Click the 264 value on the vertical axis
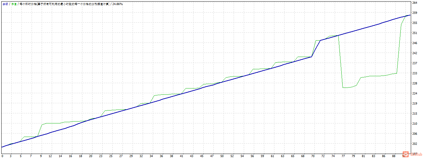Image resolution: width=425 pixels, height=159 pixels. (x=415, y=3)
